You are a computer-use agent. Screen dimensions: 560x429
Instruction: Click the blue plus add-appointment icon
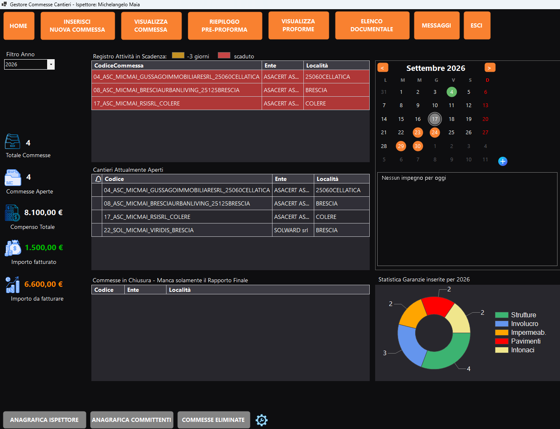coord(503,161)
